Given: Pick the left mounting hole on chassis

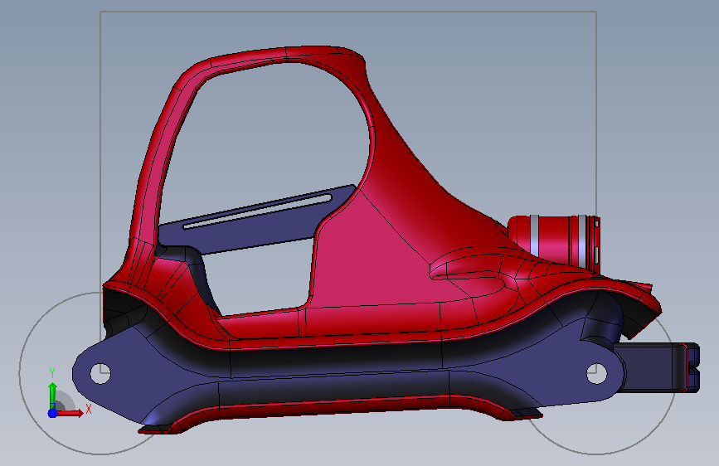Looking at the screenshot, I should pos(100,373).
